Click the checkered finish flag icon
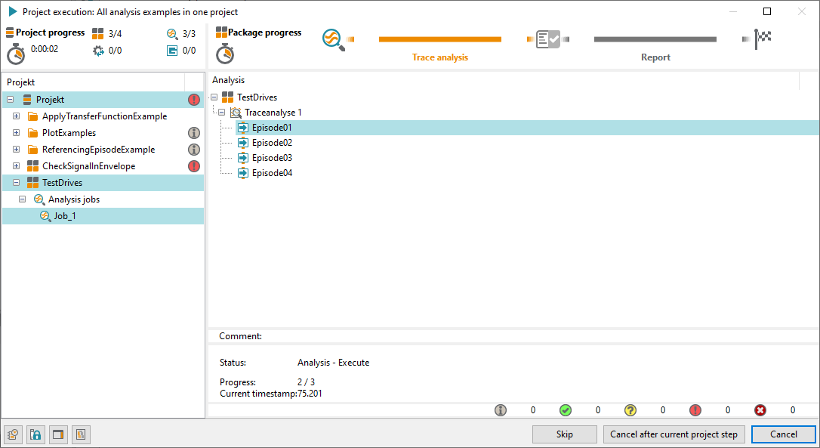Screen dimensions: 820x448 763,39
